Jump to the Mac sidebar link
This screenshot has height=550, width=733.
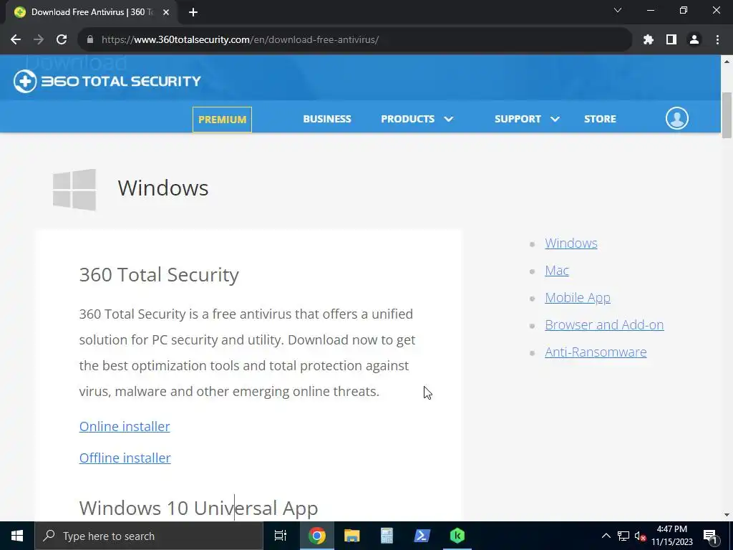557,270
